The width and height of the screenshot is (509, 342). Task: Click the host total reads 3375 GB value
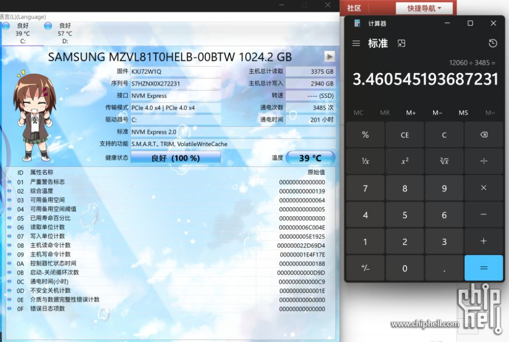tap(310, 71)
